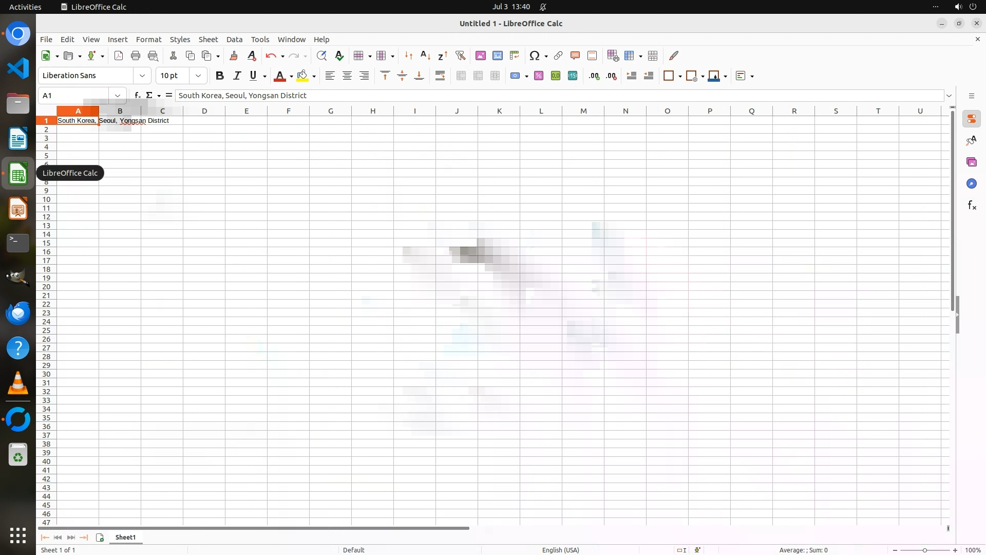986x555 pixels.
Task: Toggle Bold formatting
Action: 220,76
